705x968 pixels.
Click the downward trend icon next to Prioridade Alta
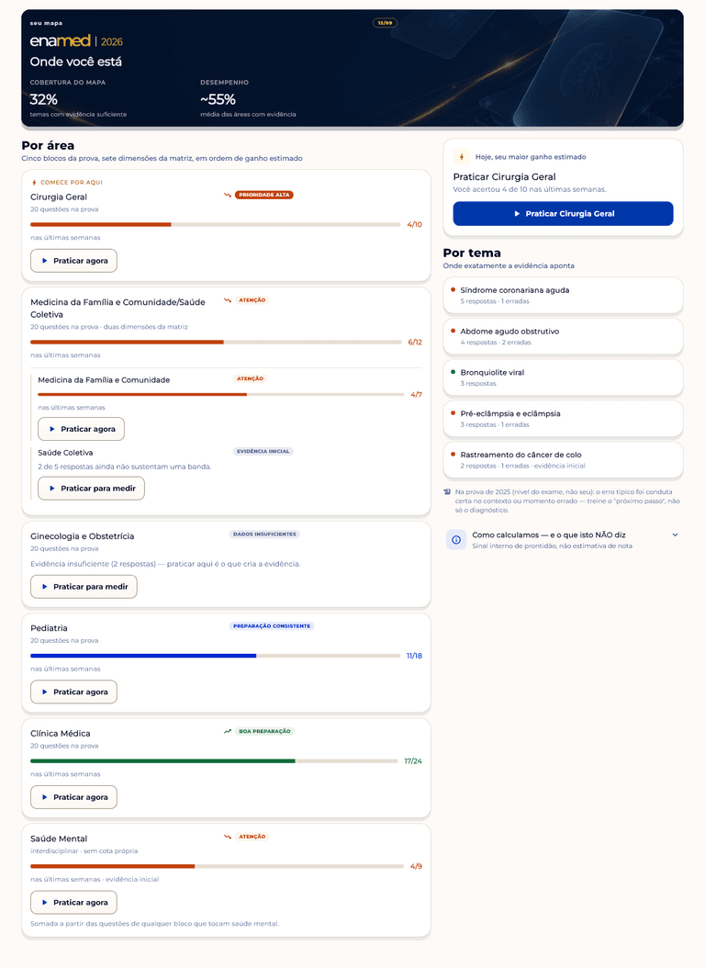(228, 195)
